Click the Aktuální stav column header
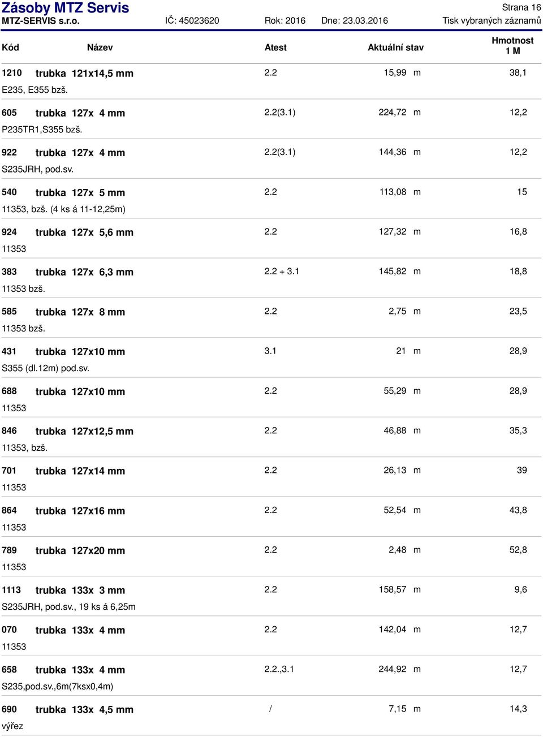 395,48
